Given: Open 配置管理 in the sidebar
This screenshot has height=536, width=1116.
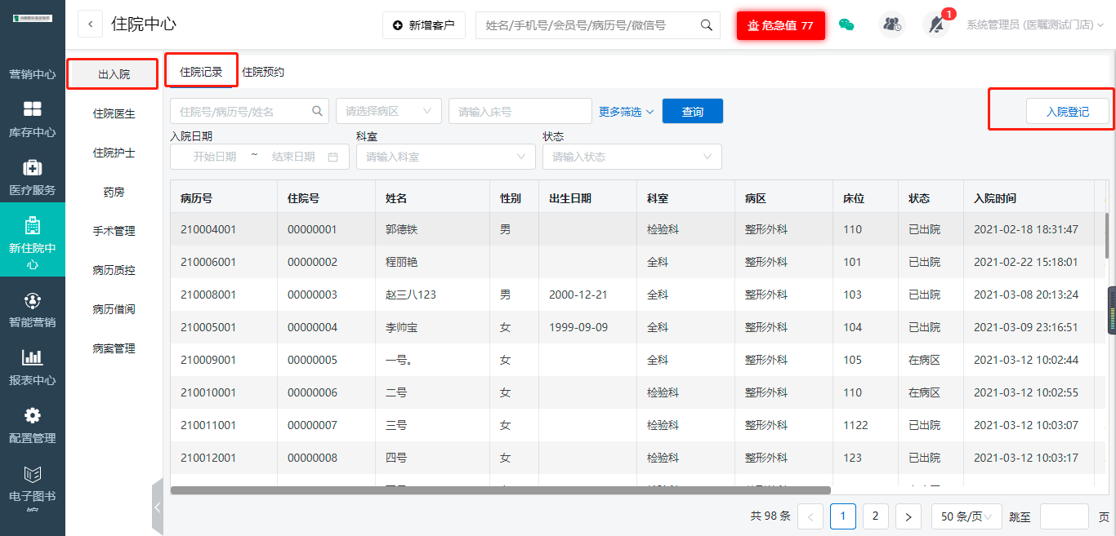Looking at the screenshot, I should 33,426.
